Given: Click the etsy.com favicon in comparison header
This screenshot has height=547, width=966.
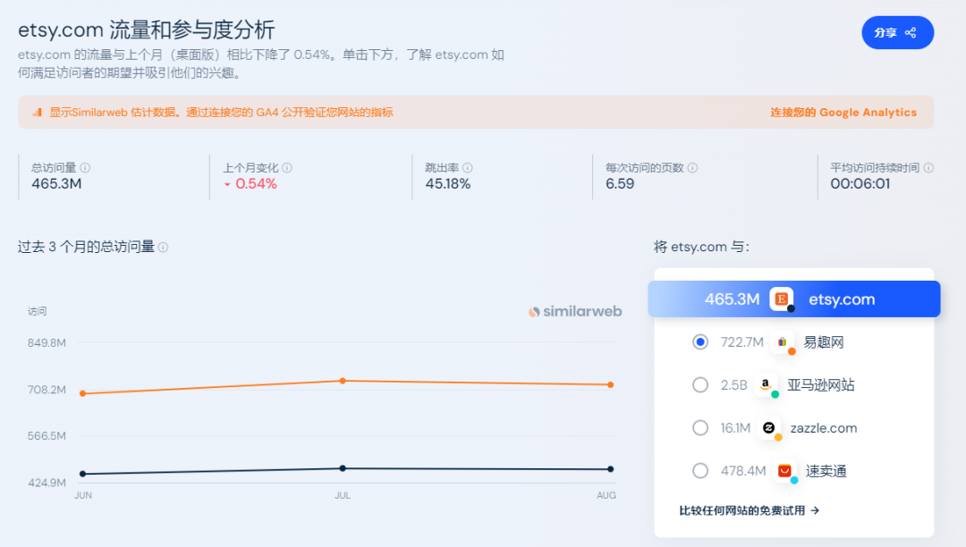Looking at the screenshot, I should [x=779, y=299].
